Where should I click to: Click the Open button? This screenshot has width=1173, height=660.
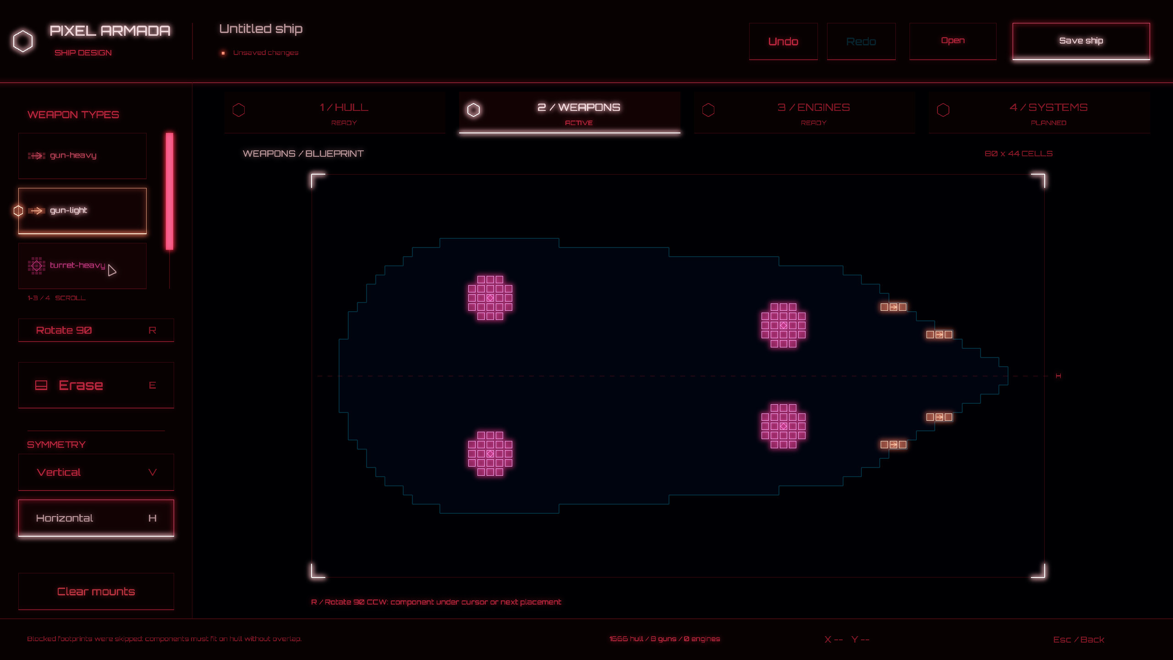coord(953,41)
